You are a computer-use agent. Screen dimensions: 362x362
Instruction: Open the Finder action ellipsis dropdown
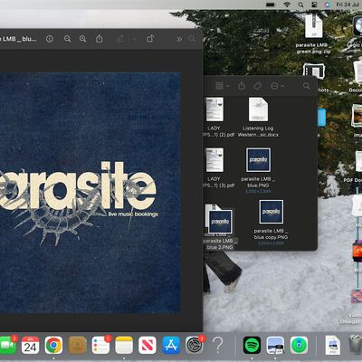click(x=277, y=86)
